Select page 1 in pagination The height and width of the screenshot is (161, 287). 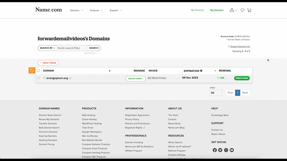[238, 93]
